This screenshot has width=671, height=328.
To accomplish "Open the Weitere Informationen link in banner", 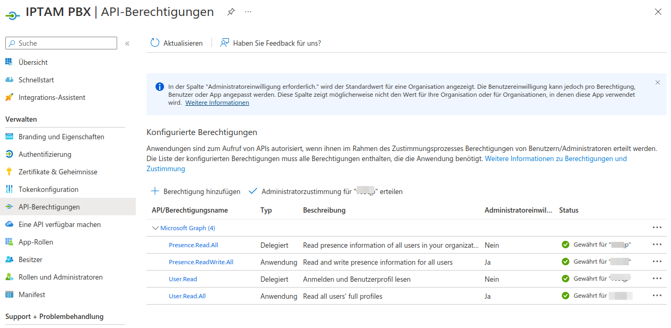I will coord(217,103).
